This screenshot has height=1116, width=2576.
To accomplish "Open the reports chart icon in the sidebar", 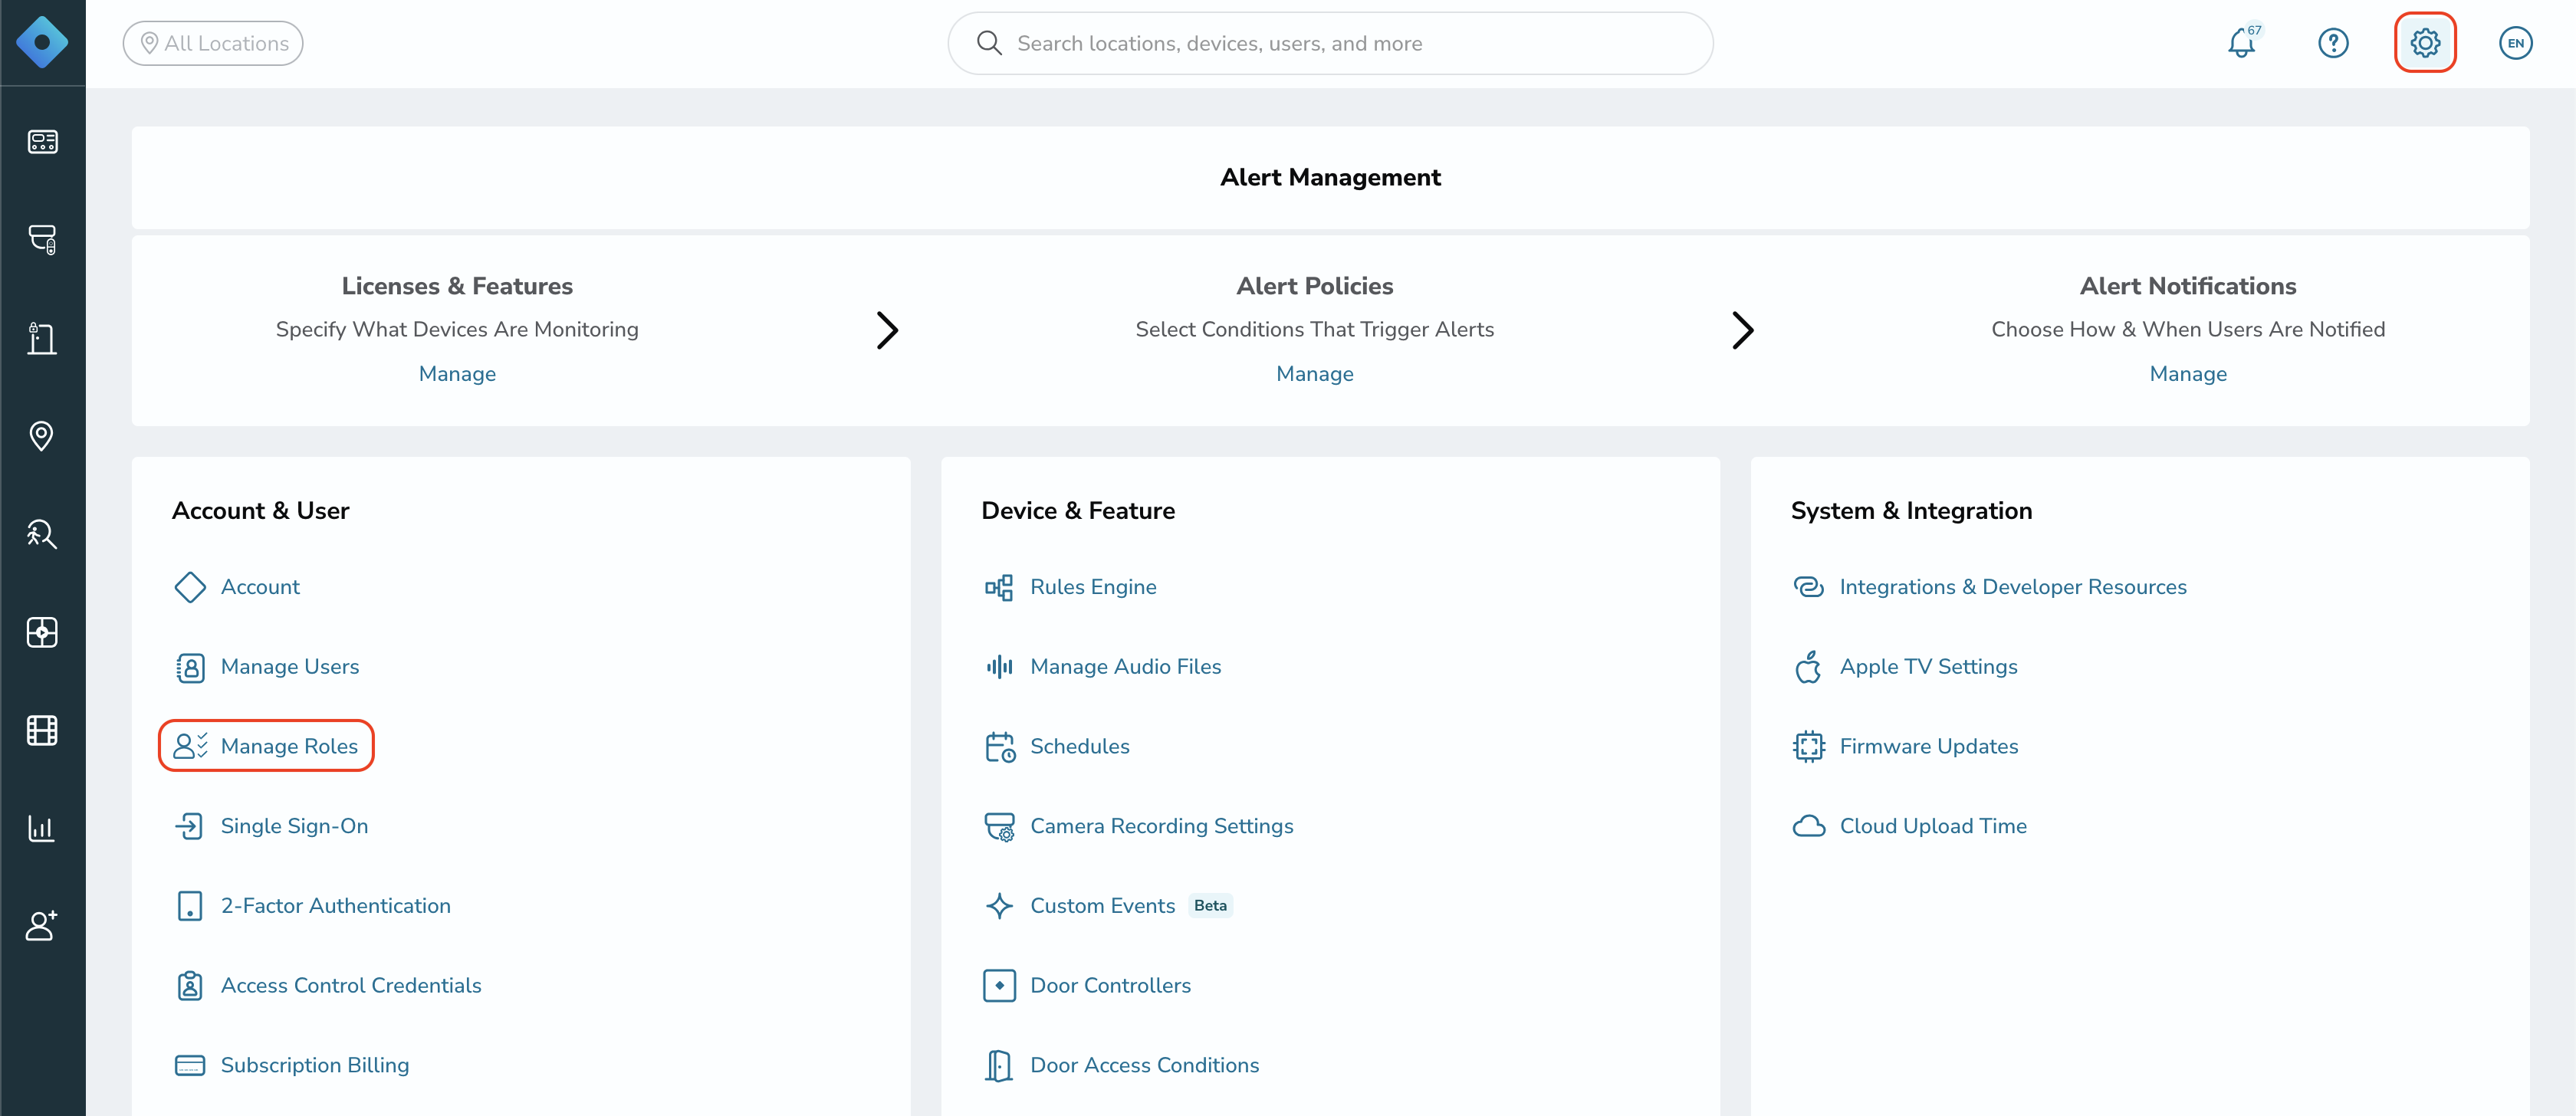I will point(42,828).
